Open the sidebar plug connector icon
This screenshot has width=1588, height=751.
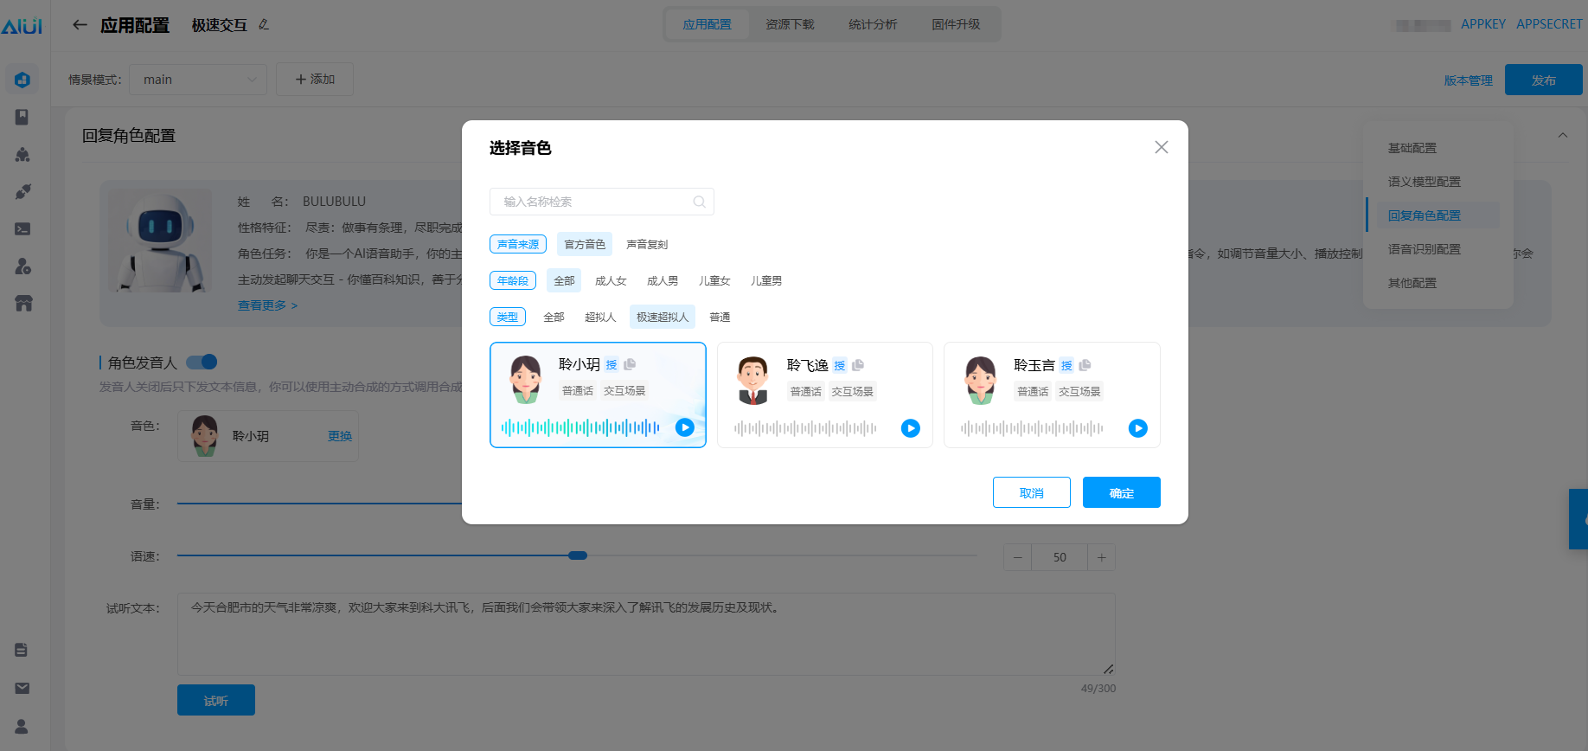tap(22, 191)
